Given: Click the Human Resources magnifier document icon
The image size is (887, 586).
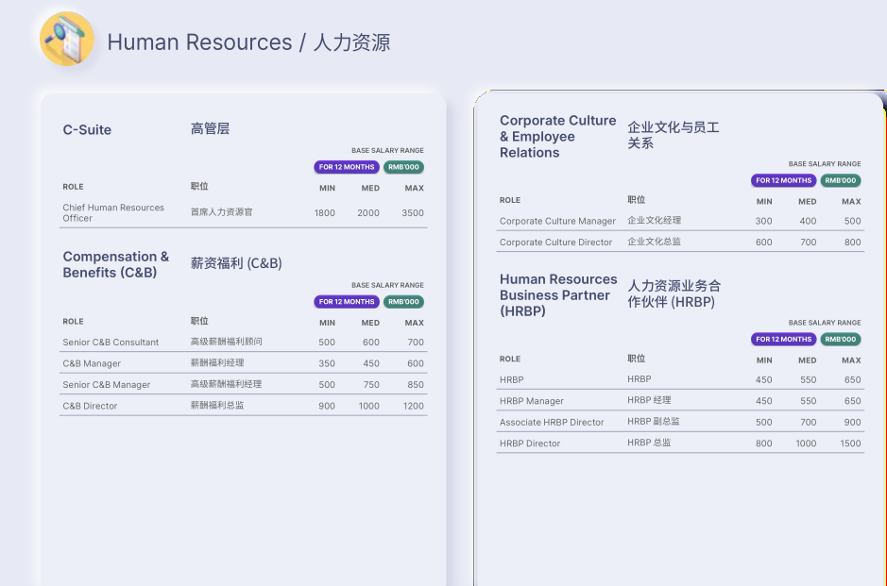Looking at the screenshot, I should [67, 39].
